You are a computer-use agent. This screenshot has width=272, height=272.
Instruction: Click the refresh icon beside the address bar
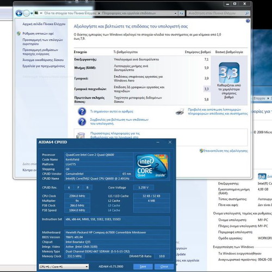point(181,13)
